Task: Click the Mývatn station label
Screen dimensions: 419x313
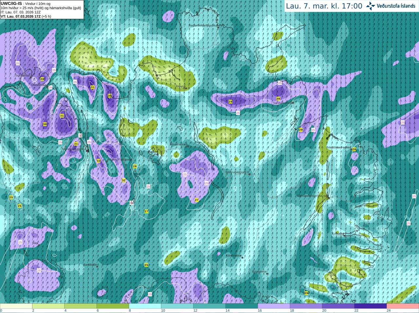Action: pos(153,152)
